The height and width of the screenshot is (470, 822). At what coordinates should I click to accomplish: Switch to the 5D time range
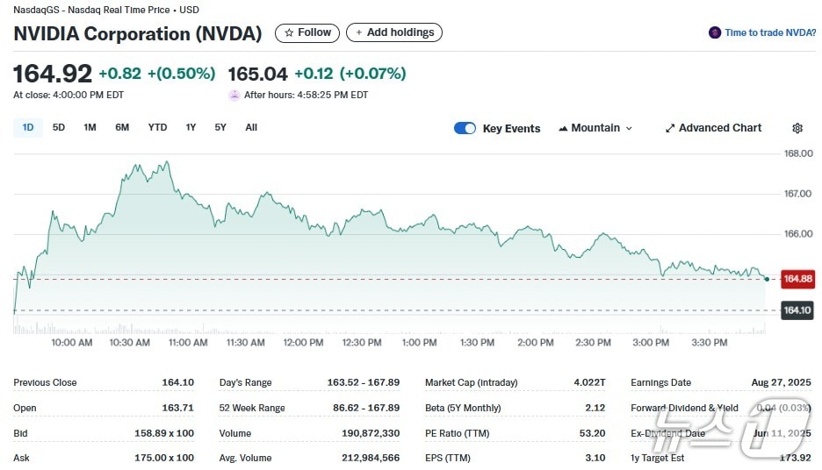coord(59,127)
